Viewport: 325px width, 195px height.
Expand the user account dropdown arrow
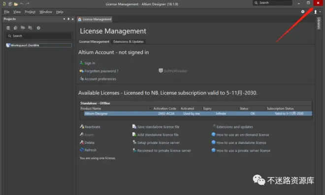pos(320,12)
